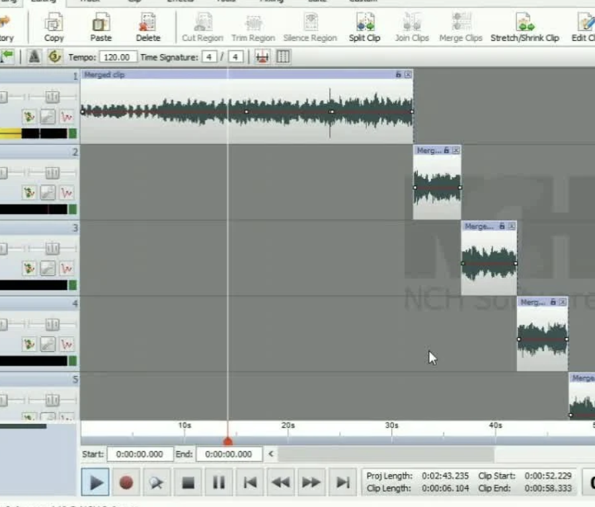Viewport: 595px width, 507px height.
Task: Adjust the track 1 pan slider
Action: pyautogui.click(x=52, y=97)
